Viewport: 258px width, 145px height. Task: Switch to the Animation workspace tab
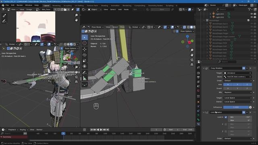pyautogui.click(x=115, y=5)
